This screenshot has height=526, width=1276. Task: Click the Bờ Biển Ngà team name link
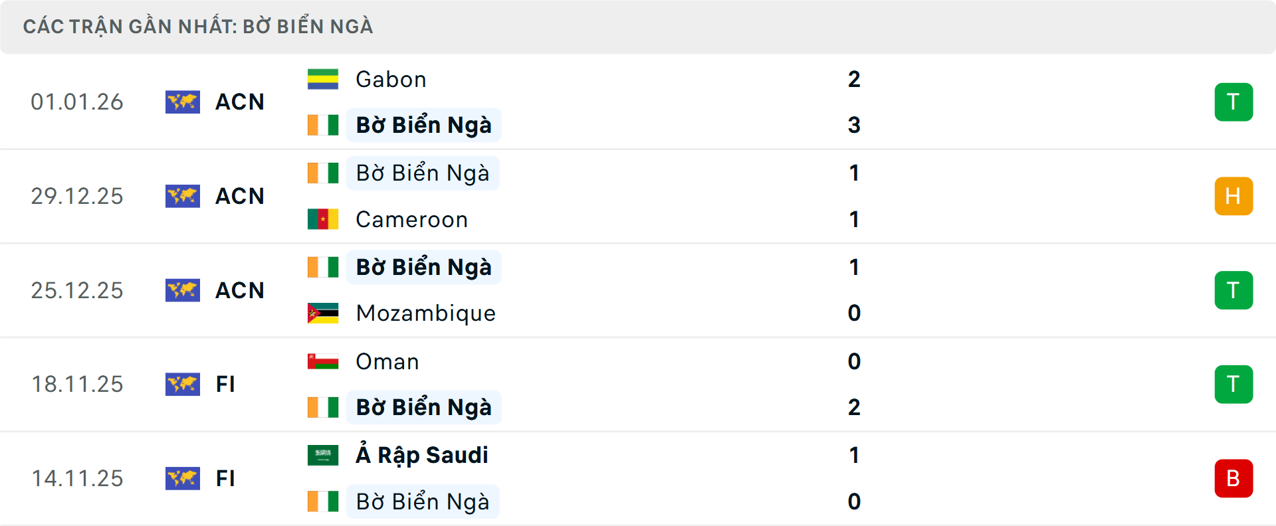pyautogui.click(x=423, y=125)
